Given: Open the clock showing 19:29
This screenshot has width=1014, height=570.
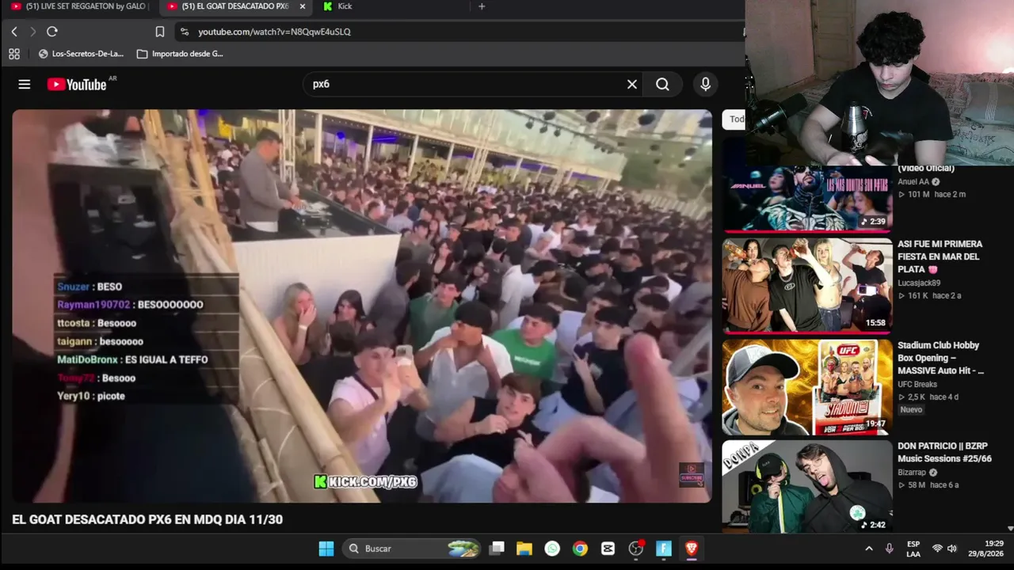Looking at the screenshot, I should 986,549.
